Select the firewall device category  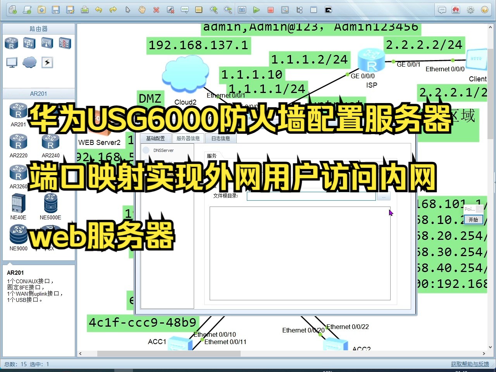pos(65,43)
